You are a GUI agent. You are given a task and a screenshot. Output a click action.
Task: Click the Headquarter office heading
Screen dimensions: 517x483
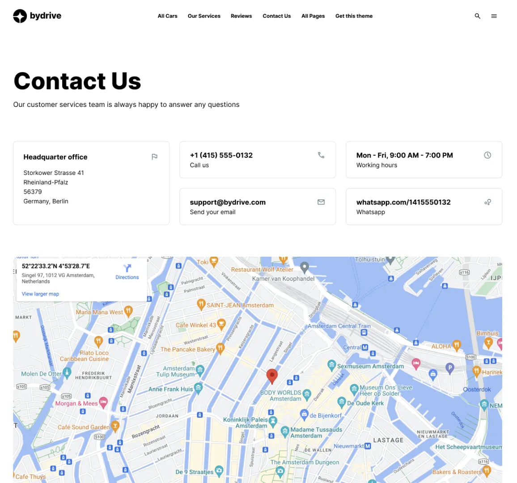click(x=55, y=157)
